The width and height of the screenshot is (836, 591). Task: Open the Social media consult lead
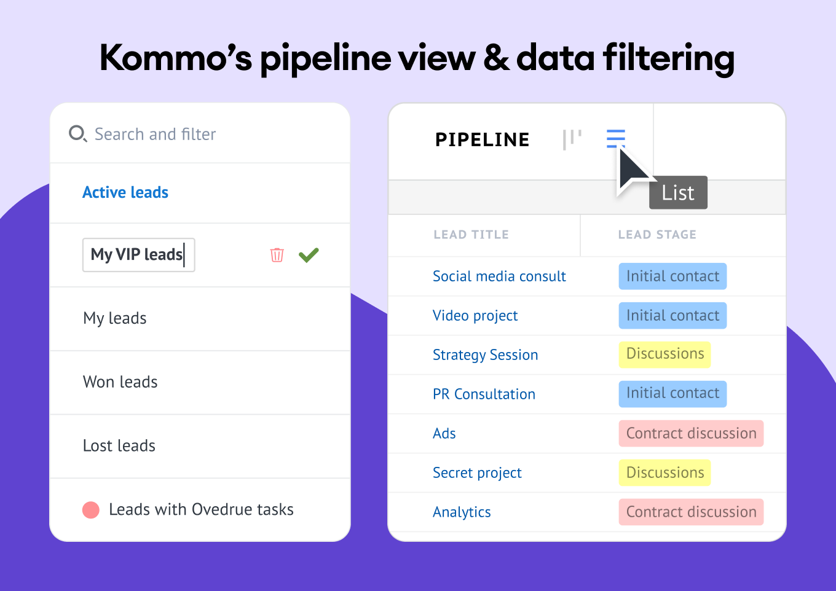[x=499, y=276]
